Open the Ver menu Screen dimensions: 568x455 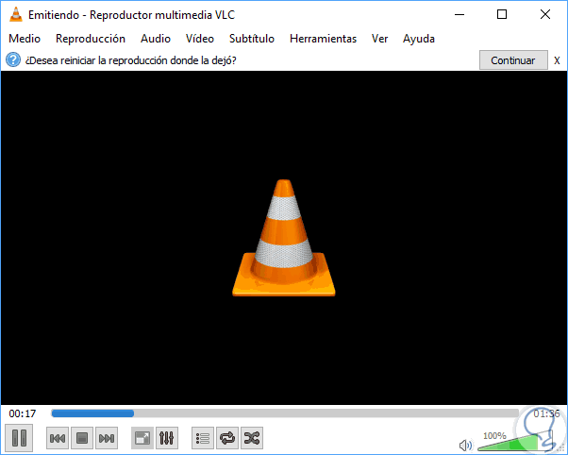click(x=379, y=39)
